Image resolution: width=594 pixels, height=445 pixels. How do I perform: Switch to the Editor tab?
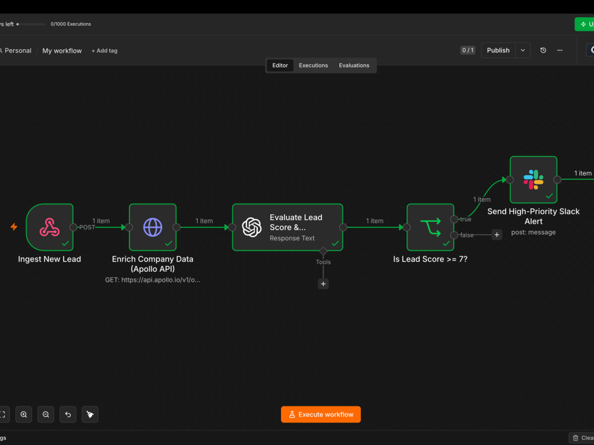(280, 65)
